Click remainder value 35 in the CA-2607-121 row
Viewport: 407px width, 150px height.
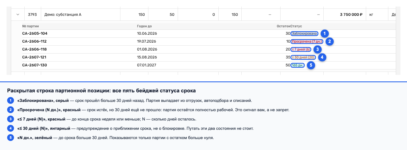288,57
